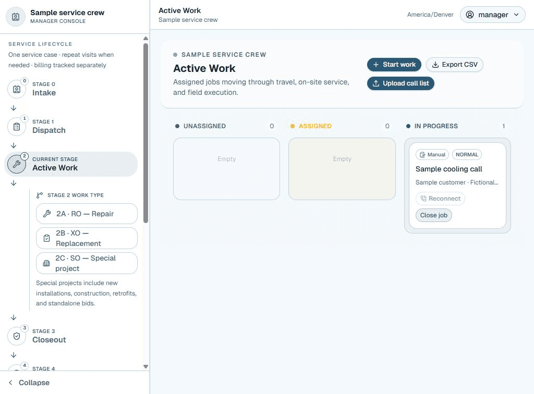Click Collapse sidebar chevron icon
This screenshot has width=534, height=394.
[10, 383]
